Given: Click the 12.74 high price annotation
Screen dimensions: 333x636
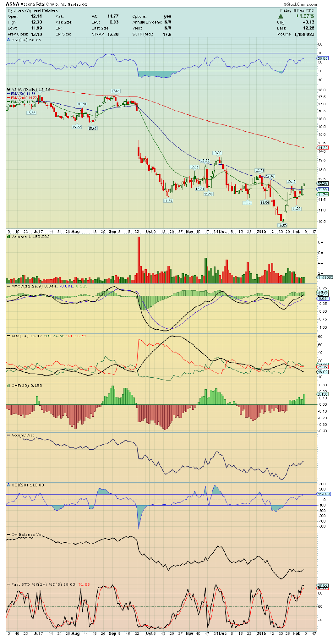Looking at the screenshot, I should point(259,170).
